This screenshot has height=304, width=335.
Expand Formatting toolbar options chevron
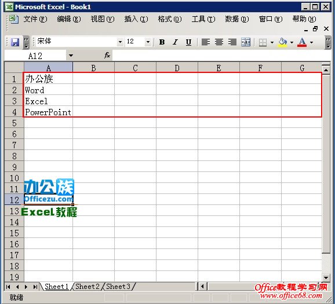(328, 42)
